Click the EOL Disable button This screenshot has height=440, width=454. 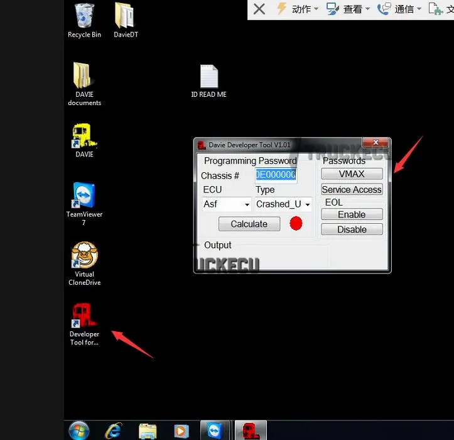(352, 229)
